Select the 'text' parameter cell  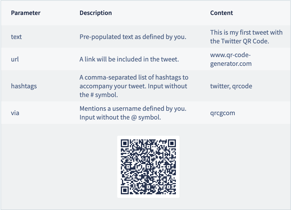(x=16, y=37)
